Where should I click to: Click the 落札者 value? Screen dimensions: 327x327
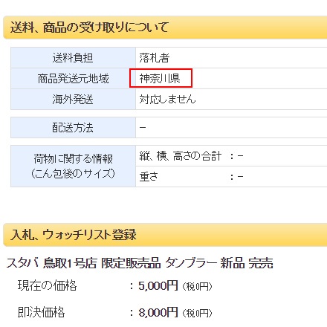coord(155,58)
